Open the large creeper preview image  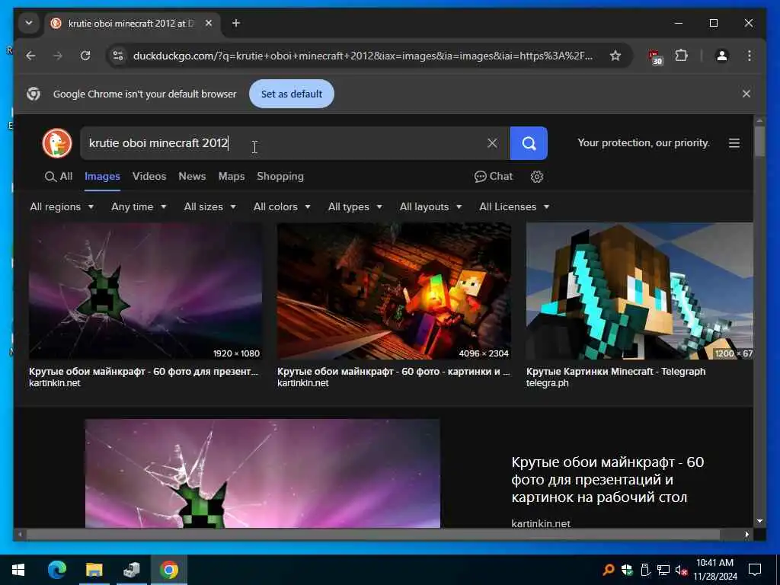tap(263, 473)
